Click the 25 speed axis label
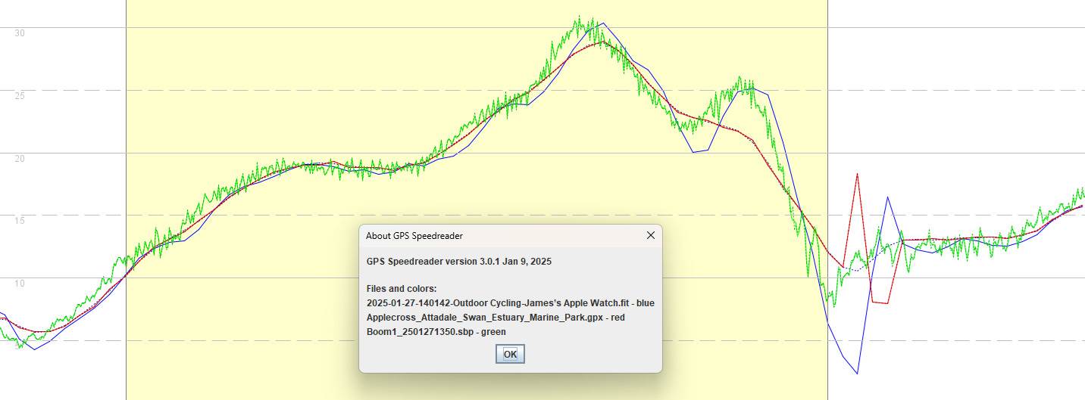This screenshot has height=400, width=1085. point(20,96)
